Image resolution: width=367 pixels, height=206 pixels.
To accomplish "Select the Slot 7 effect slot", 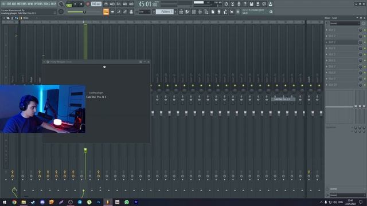I will click(342, 66).
